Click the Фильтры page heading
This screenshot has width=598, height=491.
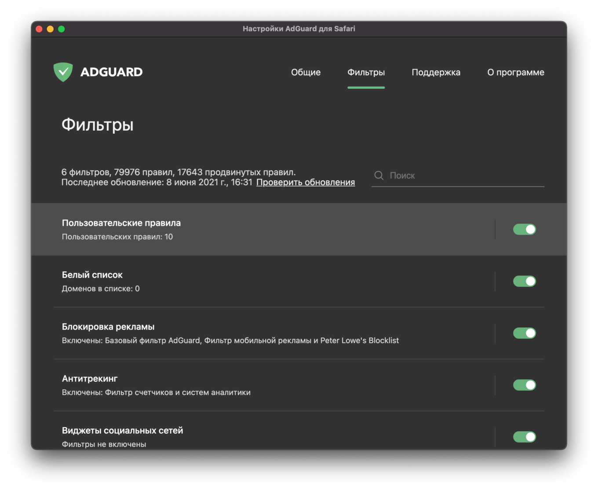(98, 125)
